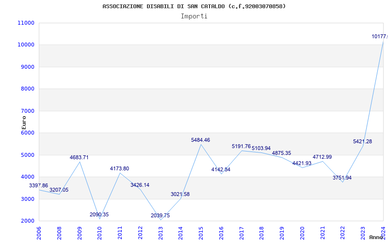Image resolution: width=388 pixels, height=242 pixels.
Task: Select the 4683.71 data label
Action: coord(79,157)
